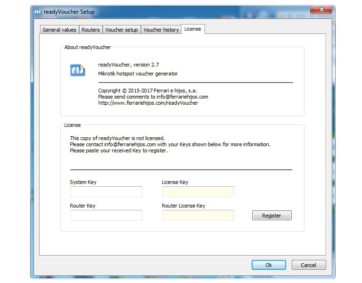
Task: Click the contact email in the license notice
Action: click(x=130, y=144)
